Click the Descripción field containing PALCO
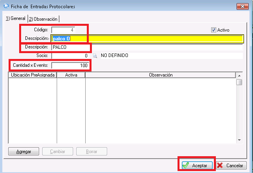253x173 pixels. [x=147, y=47]
